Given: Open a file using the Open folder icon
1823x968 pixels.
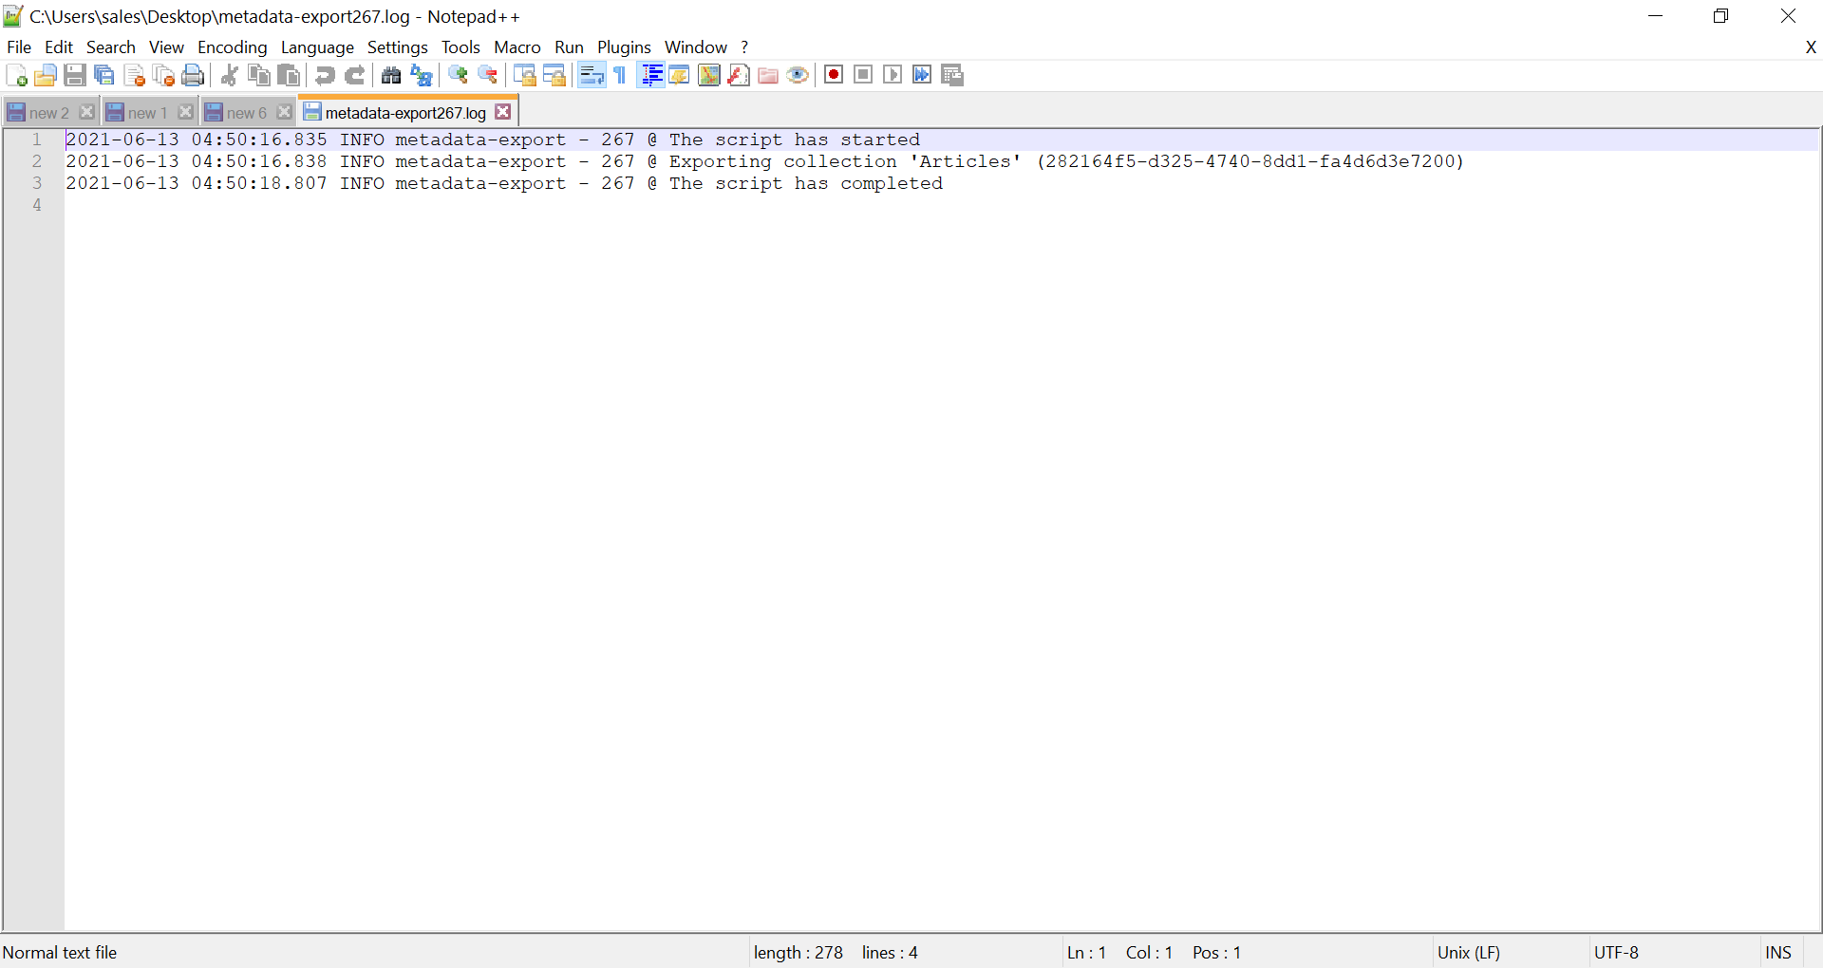Looking at the screenshot, I should coord(45,75).
